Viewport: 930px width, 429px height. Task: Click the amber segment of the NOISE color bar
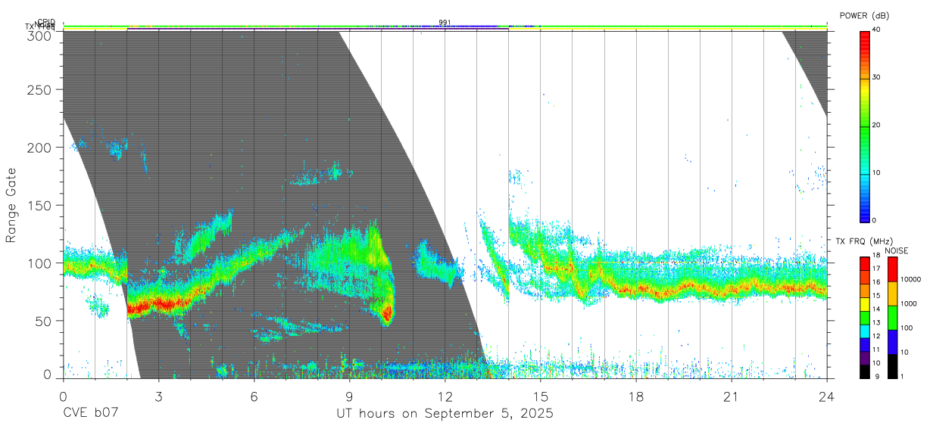pos(892,292)
